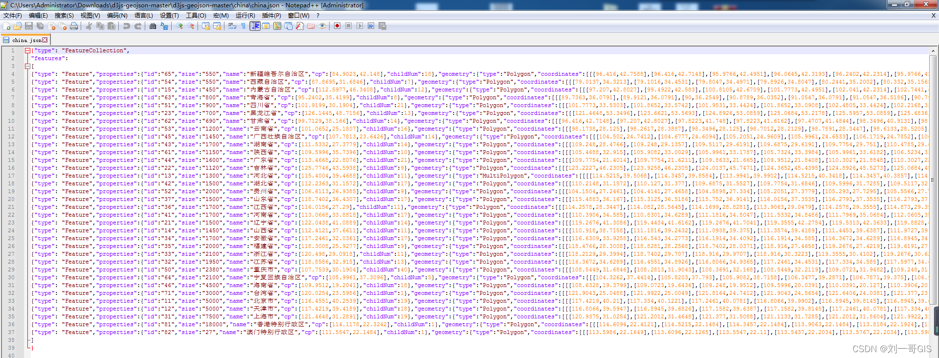Click the Close All documents icon
This screenshot has height=358, width=939.
click(63, 26)
